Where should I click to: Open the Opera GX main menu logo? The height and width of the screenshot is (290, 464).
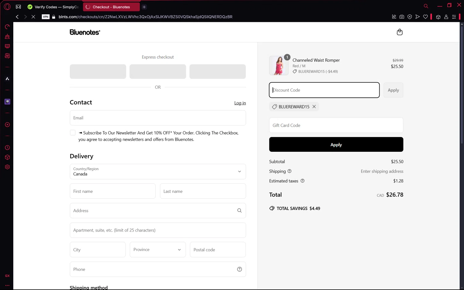7,6
